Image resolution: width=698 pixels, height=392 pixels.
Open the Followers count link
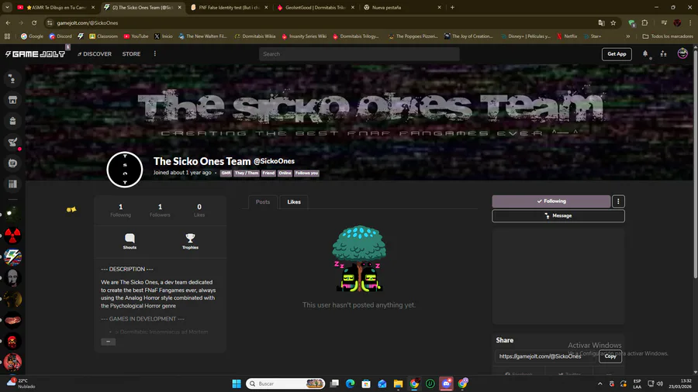click(x=160, y=210)
